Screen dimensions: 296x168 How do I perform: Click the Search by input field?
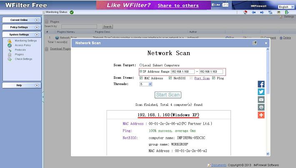[79, 26]
